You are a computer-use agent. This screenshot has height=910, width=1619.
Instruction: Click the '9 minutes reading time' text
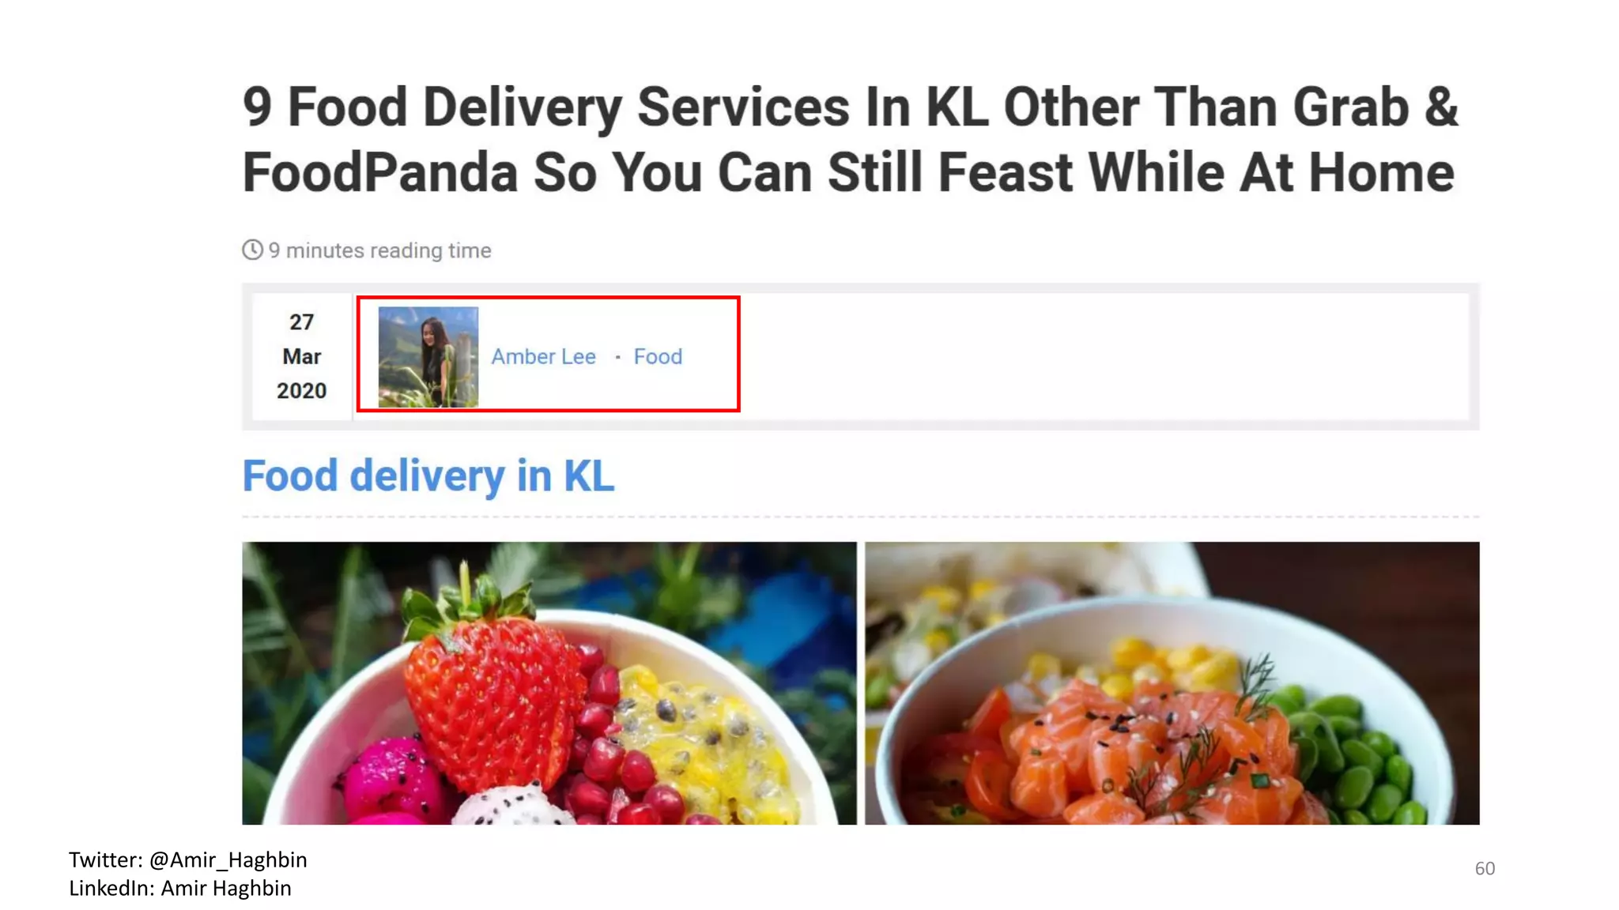click(x=379, y=250)
